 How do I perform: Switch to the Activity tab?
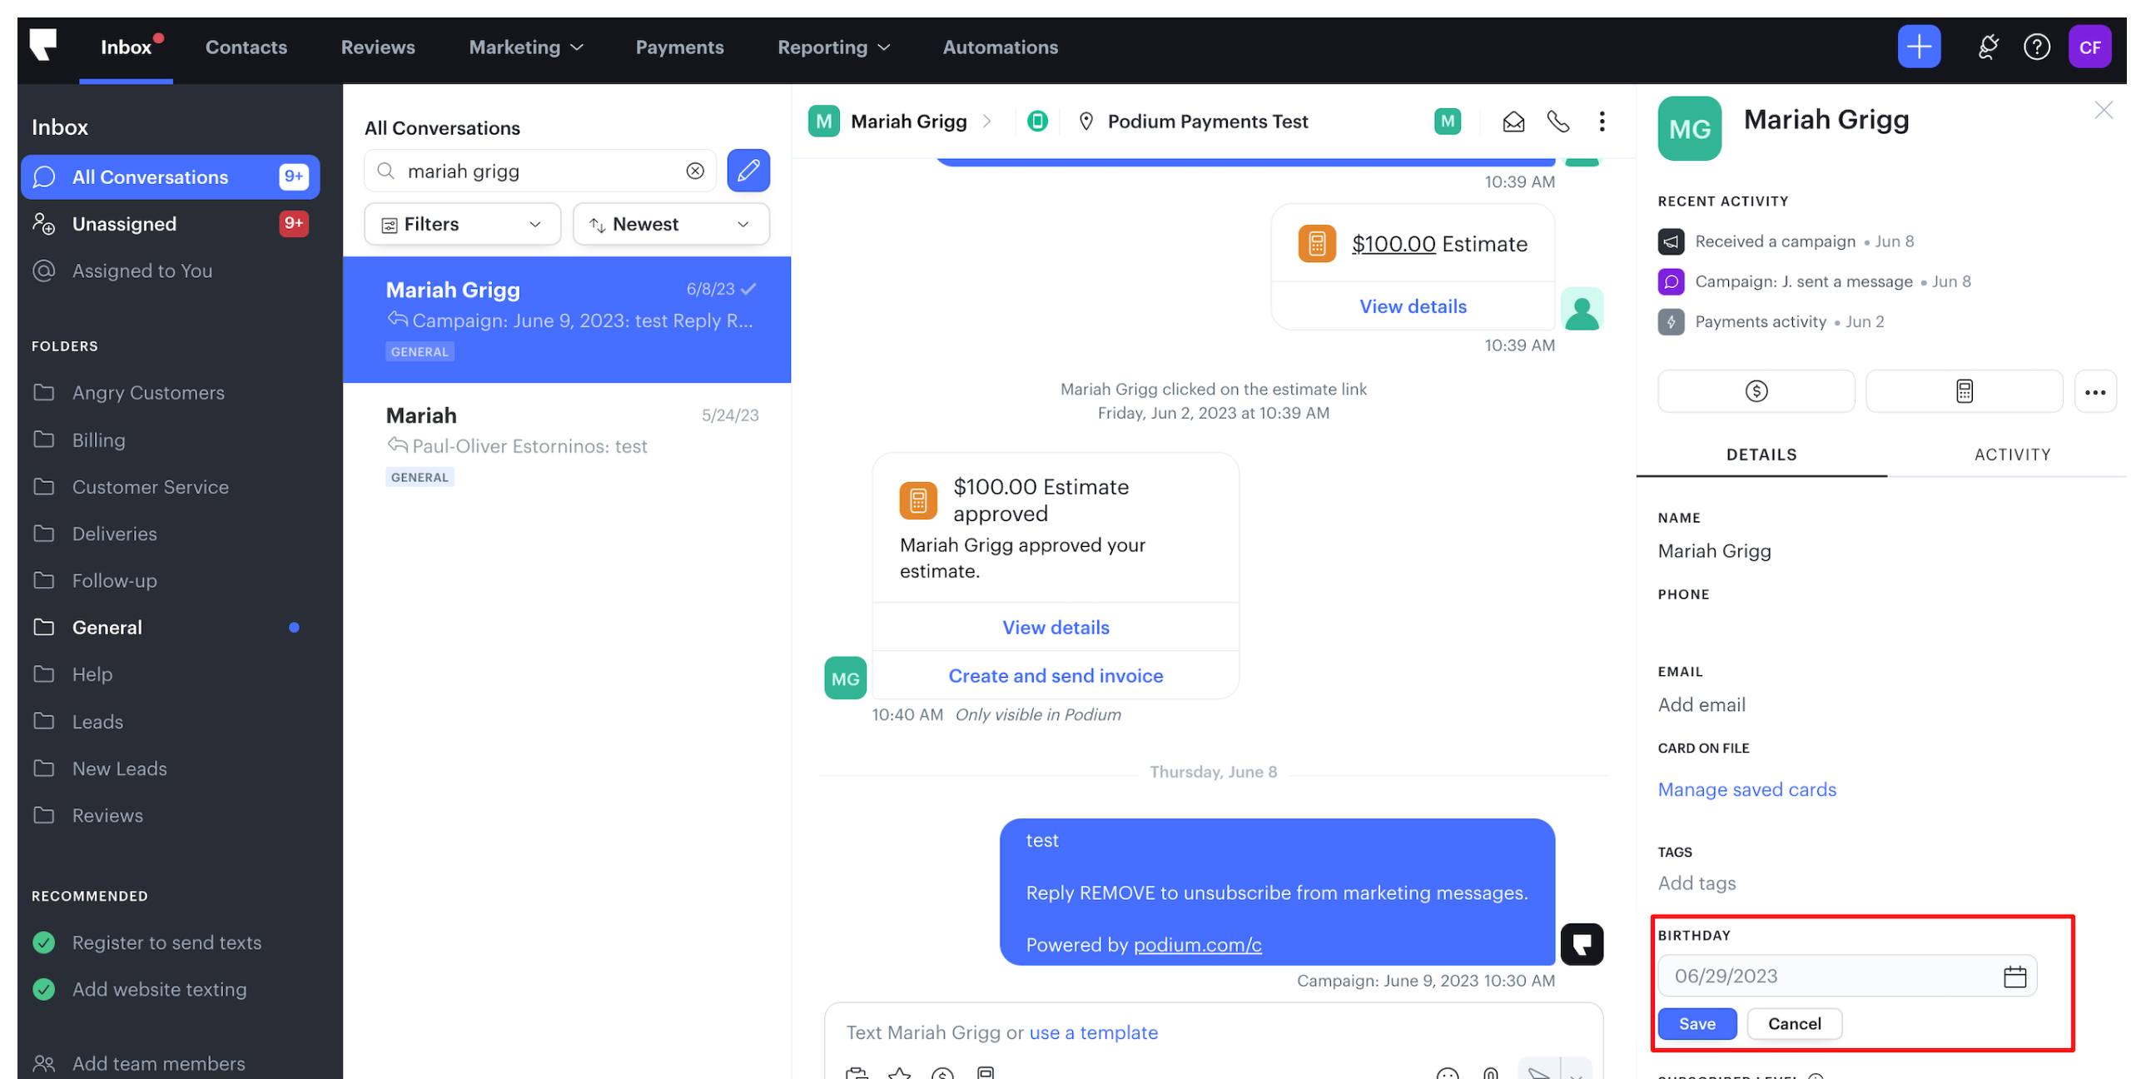(x=2011, y=454)
